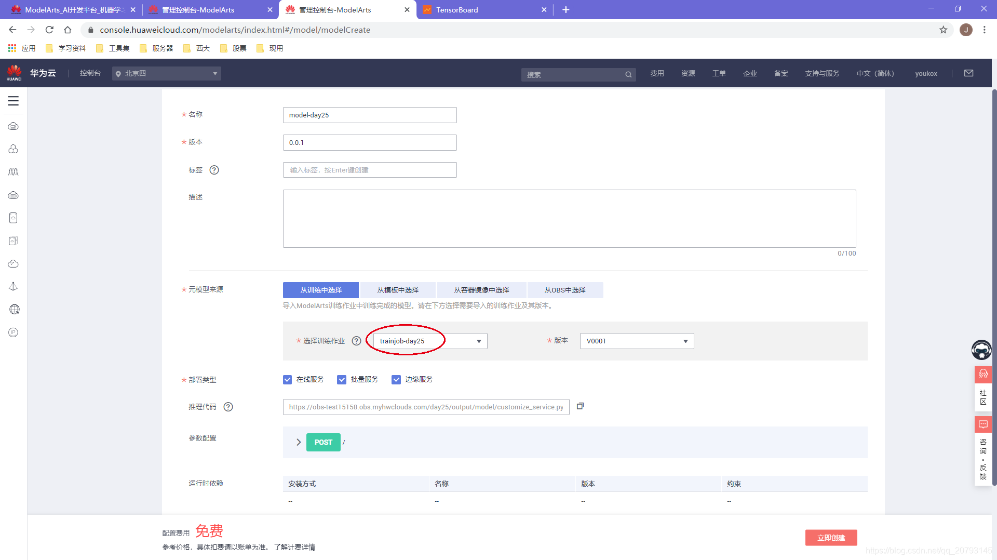
Task: Click the search magnifier icon in header
Action: pyautogui.click(x=628, y=74)
